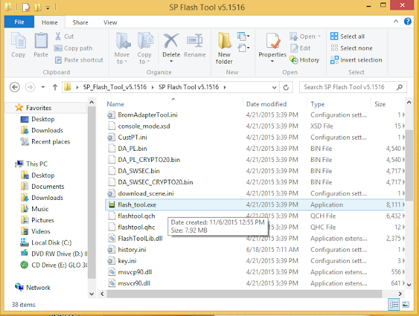
Task: Click Open in the ribbon
Action: 305,37
